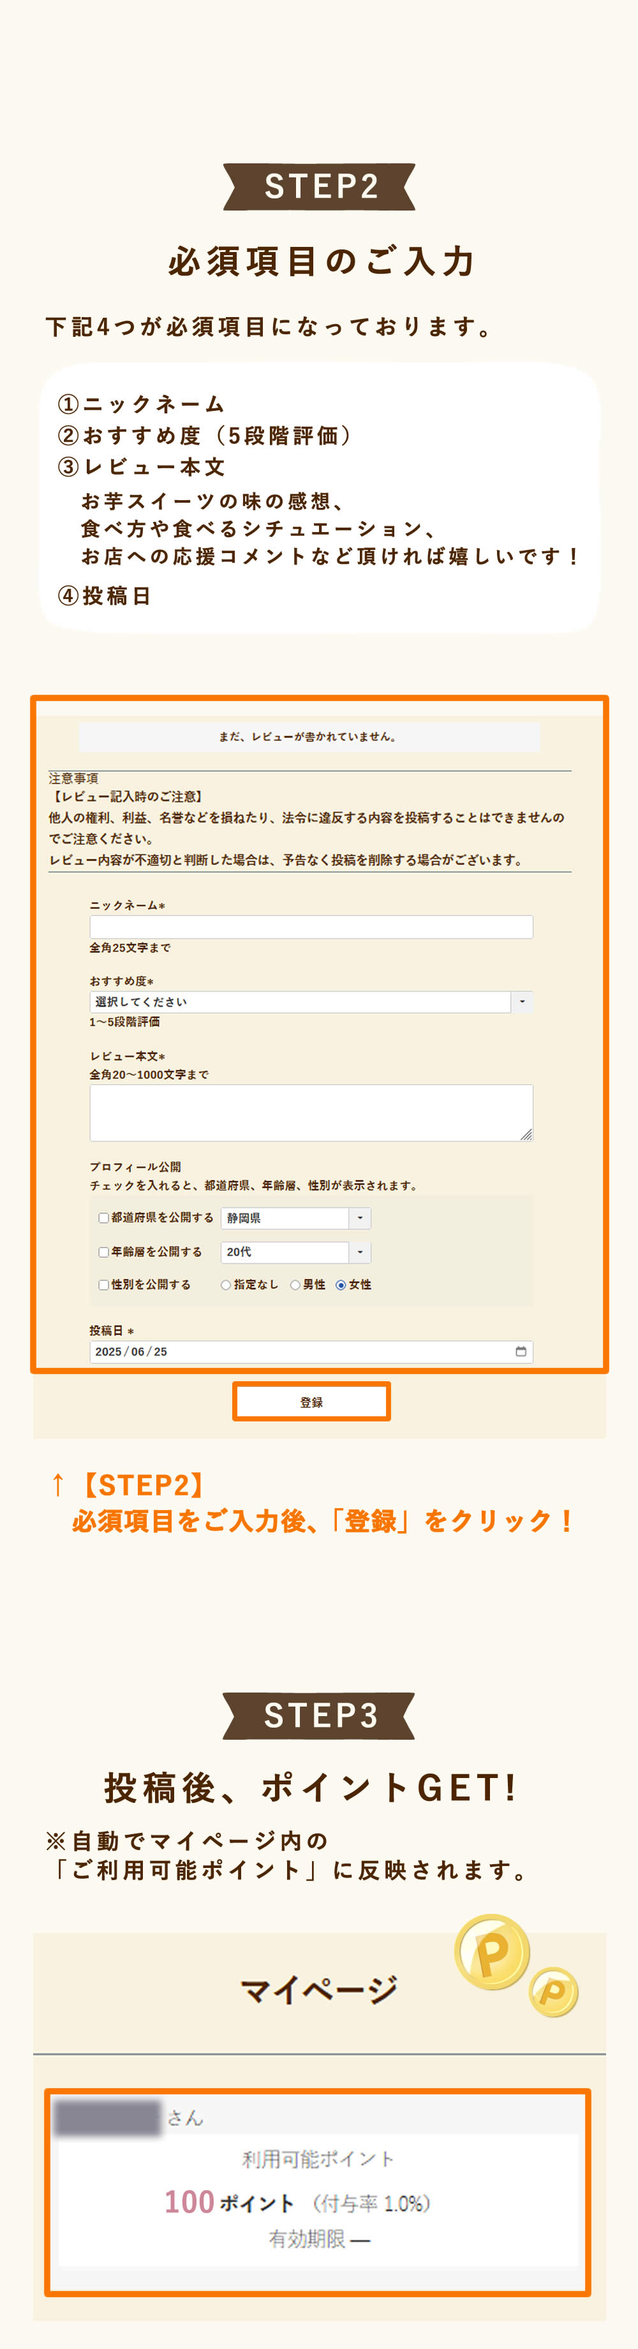The image size is (638, 2349).
Task: Focus the レビュー本文 text area
Action: pyautogui.click(x=311, y=1113)
